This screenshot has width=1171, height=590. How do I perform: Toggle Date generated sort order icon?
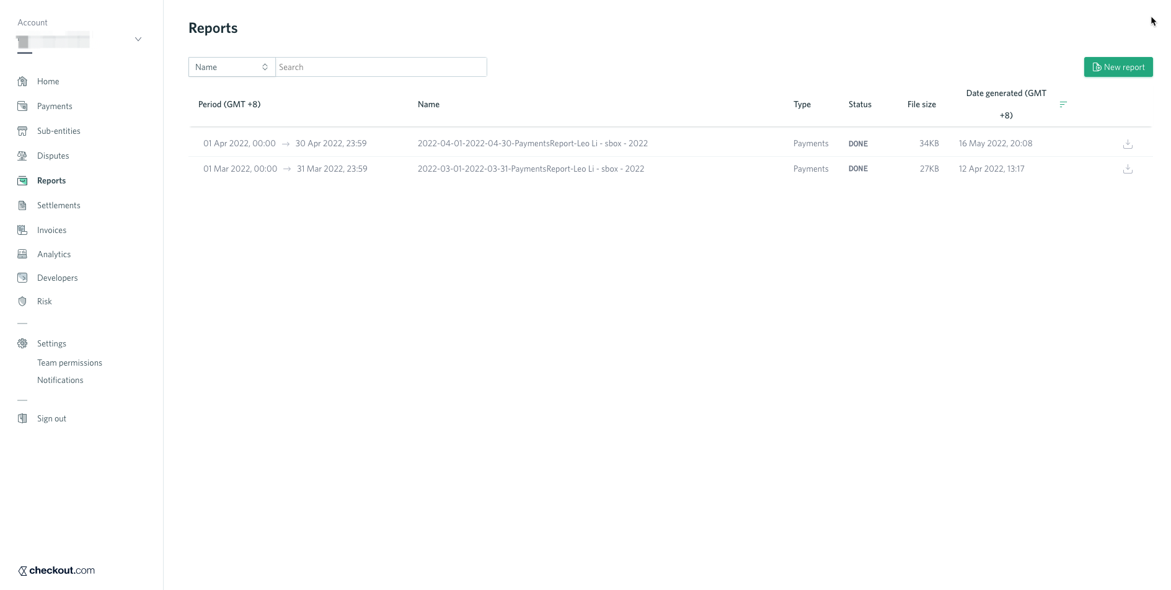[1063, 104]
